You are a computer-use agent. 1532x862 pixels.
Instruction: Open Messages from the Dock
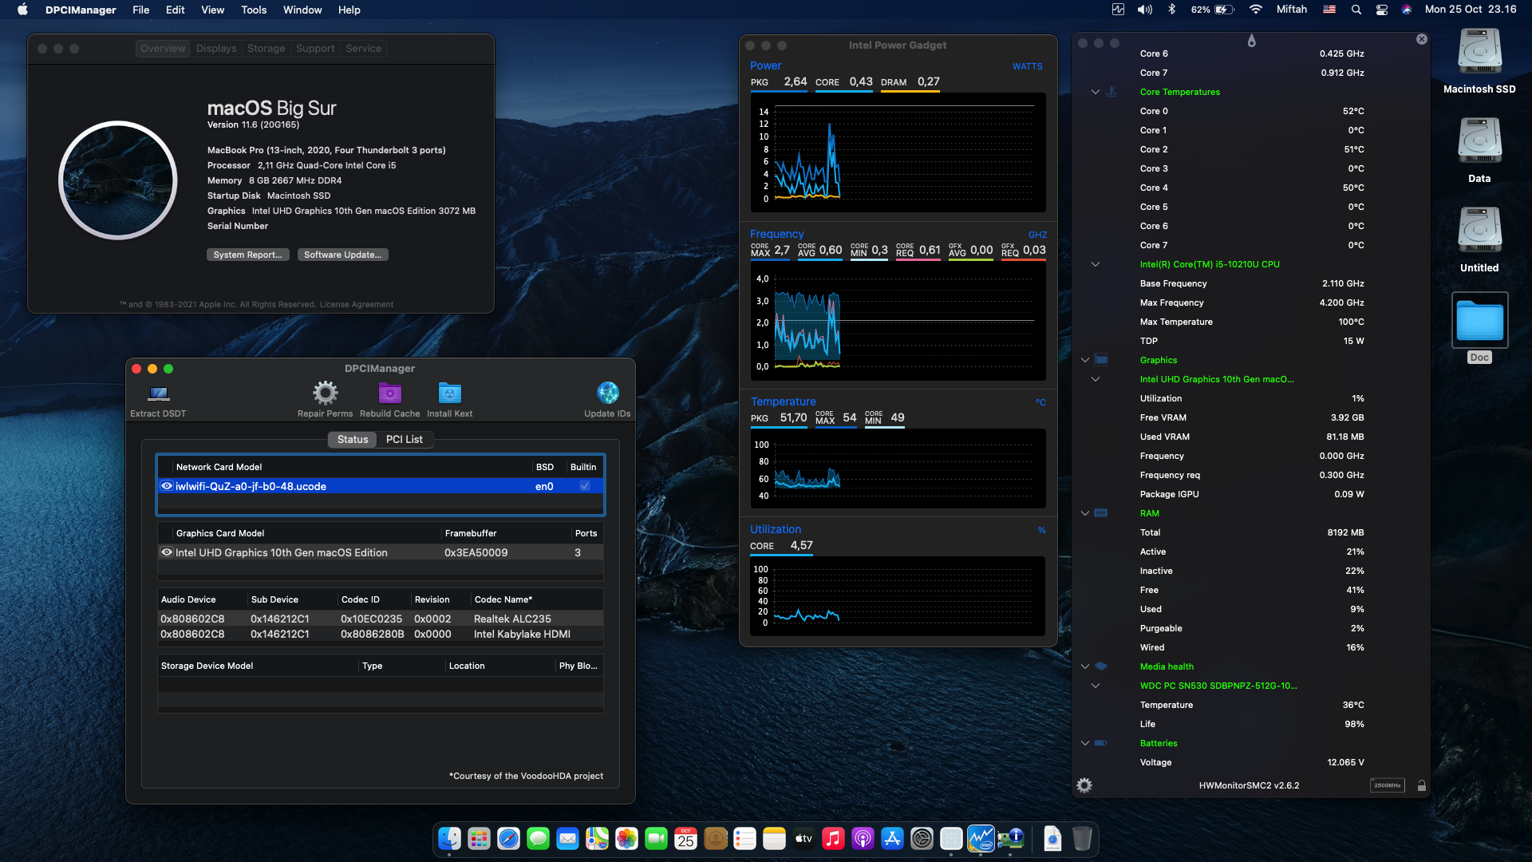[x=538, y=839]
